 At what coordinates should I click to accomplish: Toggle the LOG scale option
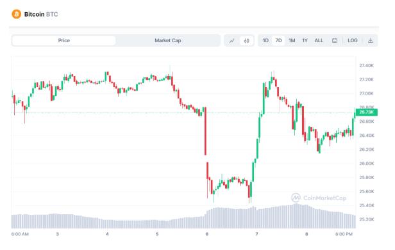point(353,40)
